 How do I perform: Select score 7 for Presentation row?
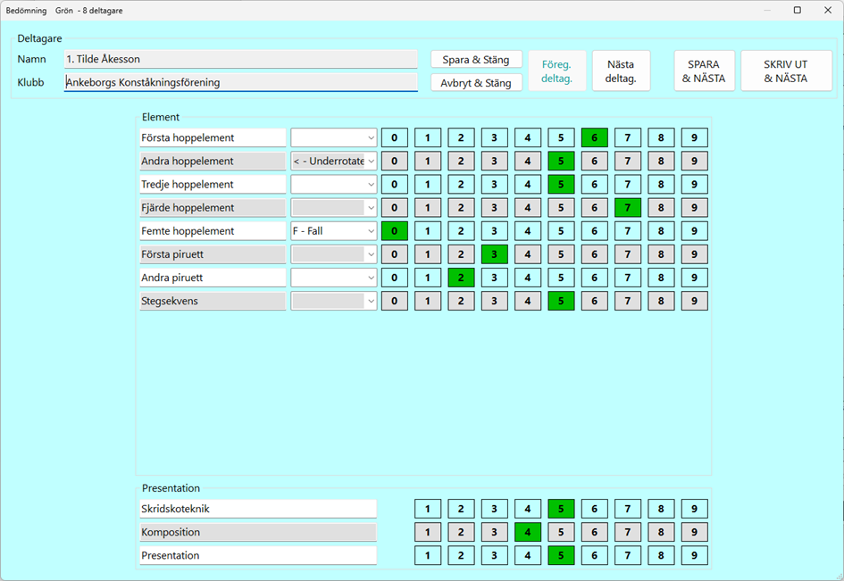[628, 556]
